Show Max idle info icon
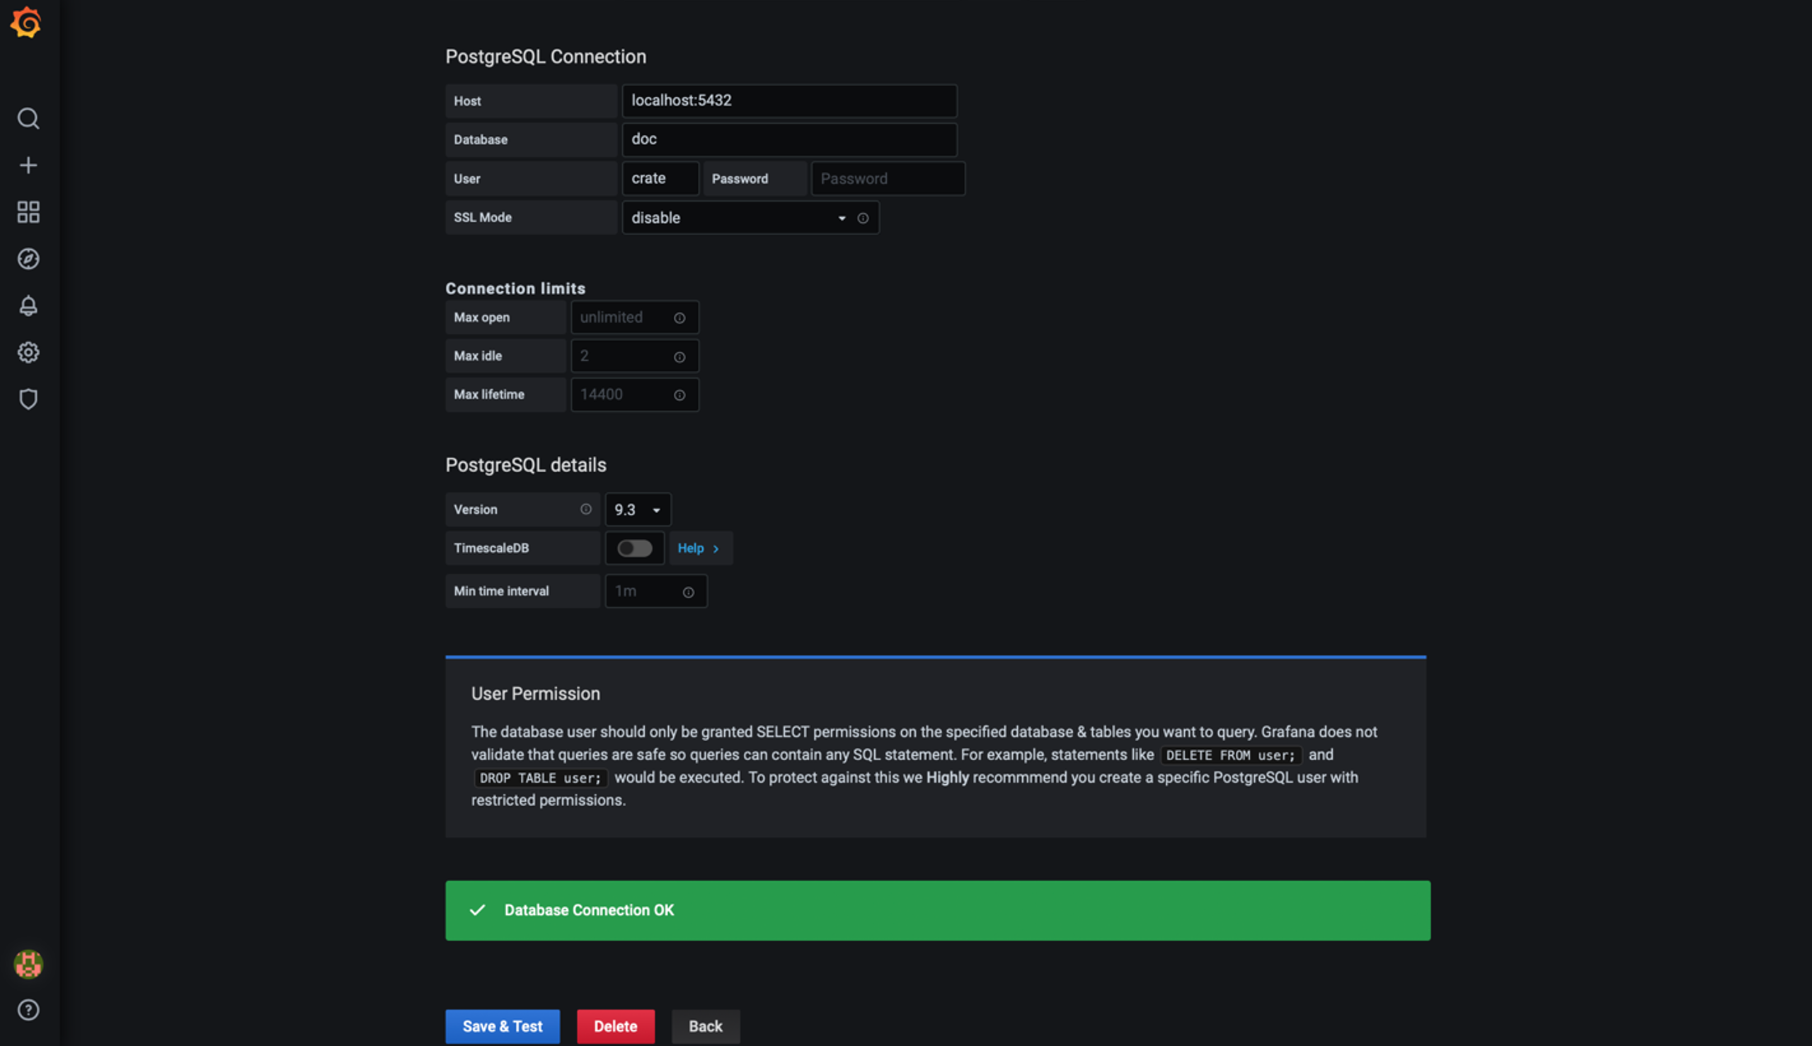Screen dimensions: 1812x1046 (x=679, y=356)
